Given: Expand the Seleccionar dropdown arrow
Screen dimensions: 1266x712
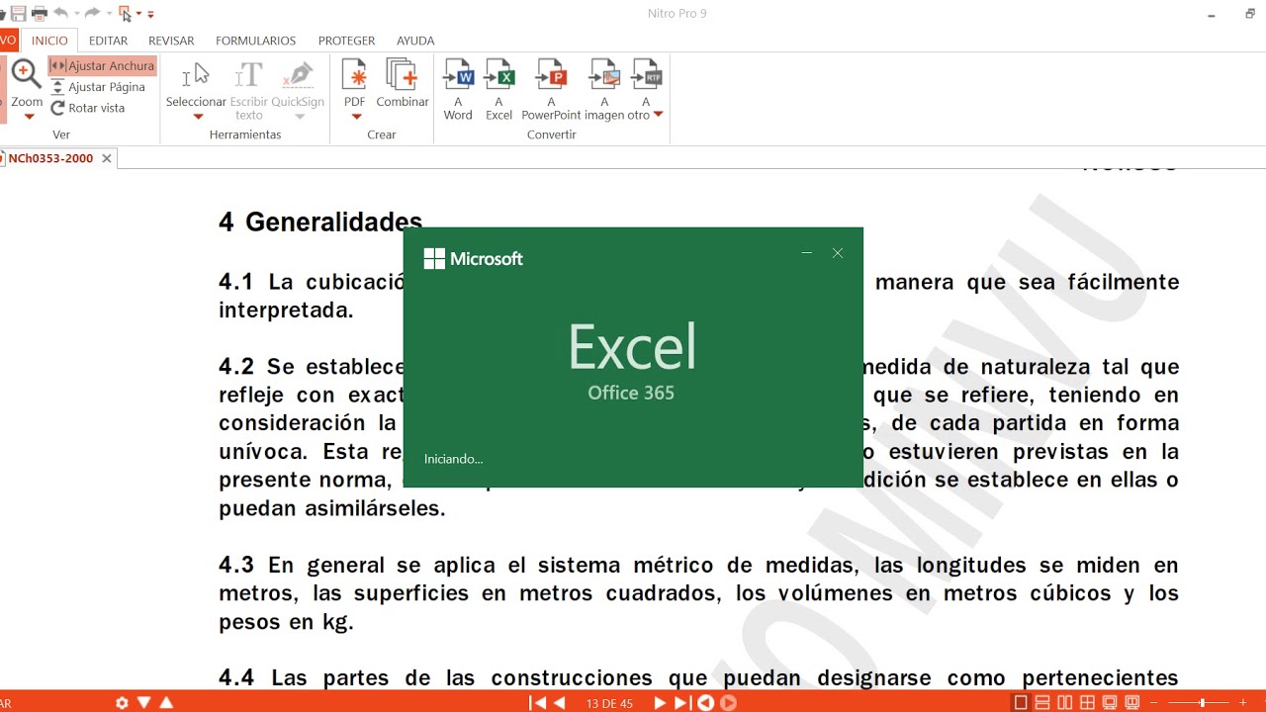Looking at the screenshot, I should coord(198,117).
